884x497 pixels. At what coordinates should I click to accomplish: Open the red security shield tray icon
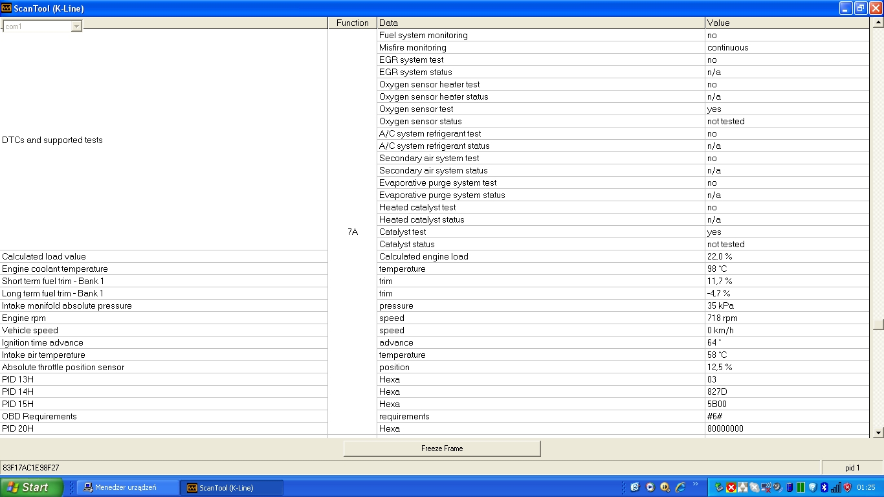847,487
